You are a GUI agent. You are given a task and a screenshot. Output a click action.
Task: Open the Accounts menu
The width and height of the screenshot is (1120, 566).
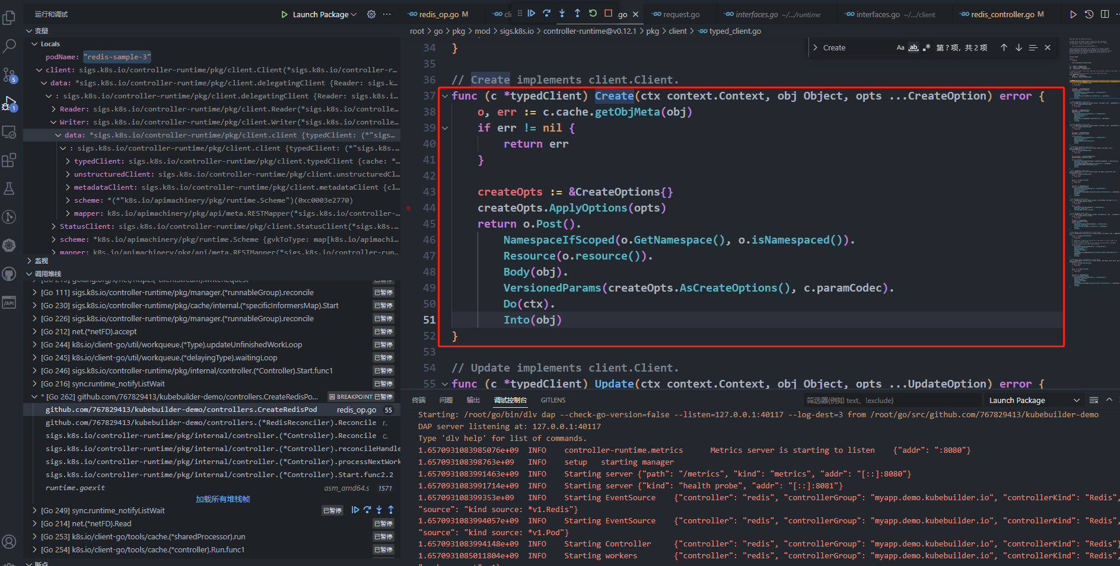[9, 542]
